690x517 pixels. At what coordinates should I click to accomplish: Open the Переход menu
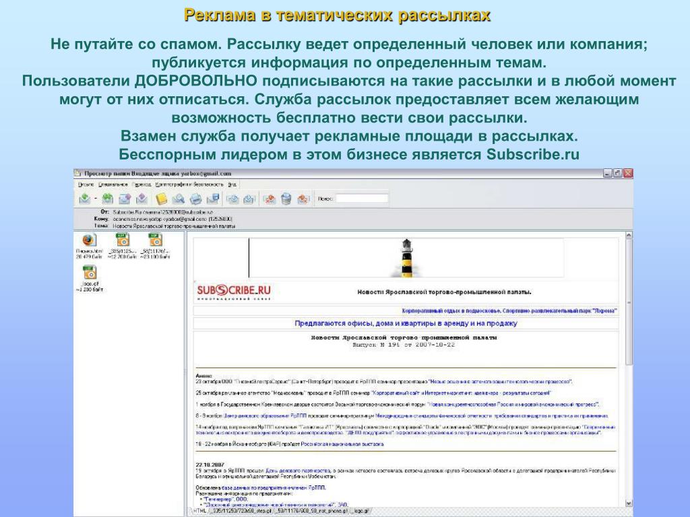(x=142, y=184)
